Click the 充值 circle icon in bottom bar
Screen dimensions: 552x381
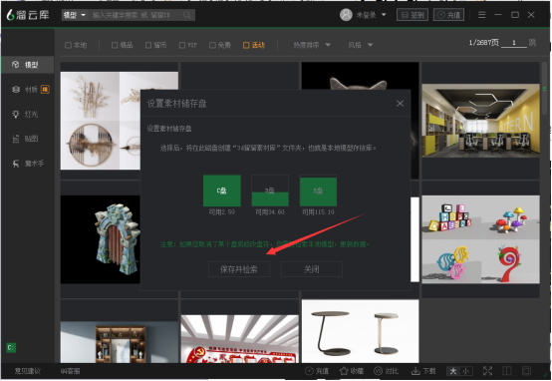click(x=309, y=371)
